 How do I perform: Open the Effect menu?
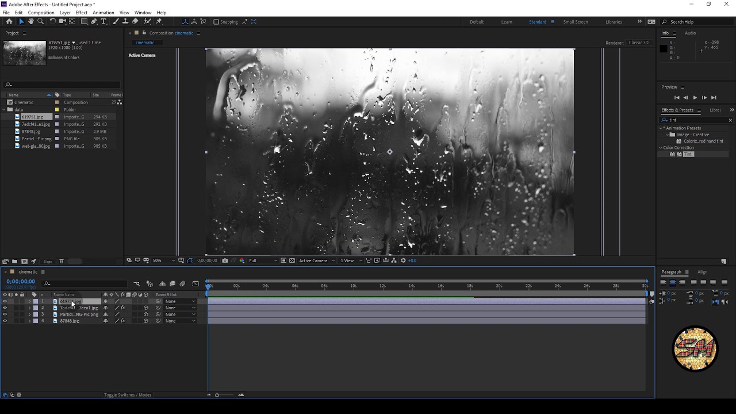[x=82, y=13]
